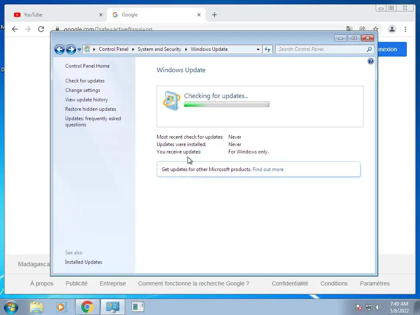This screenshot has height=315, width=420.
Task: Select Control Panel breadcrumb
Action: pos(114,49)
